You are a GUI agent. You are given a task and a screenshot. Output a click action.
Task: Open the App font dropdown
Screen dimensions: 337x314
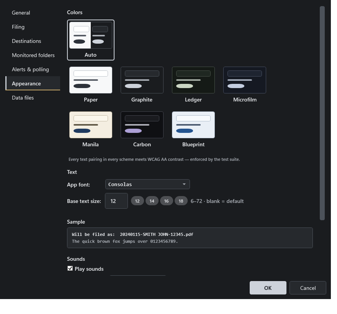147,184
